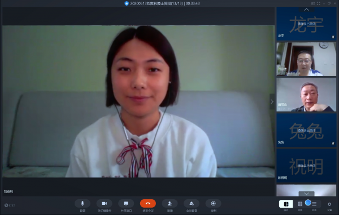This screenshot has height=215, width=339.
Task: Select the 祝明 participant tile
Action: pos(306,165)
